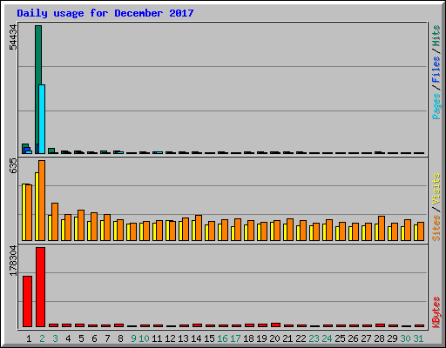Click green day label 24 on the x-axis
Viewport: 446px width, 348px height.
point(327,338)
